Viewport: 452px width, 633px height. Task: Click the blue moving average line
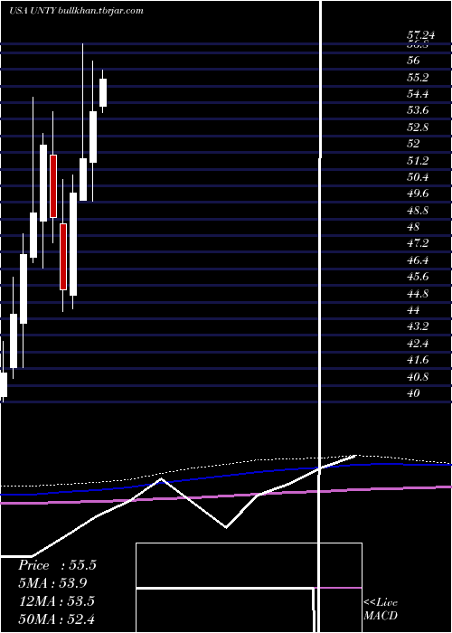coord(226,477)
